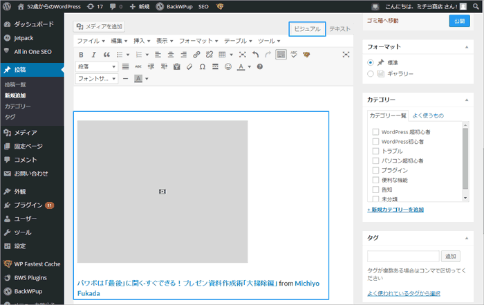Select the embedded slideshow gray placeholder
Image resolution: width=484 pixels, height=305 pixels.
click(162, 192)
